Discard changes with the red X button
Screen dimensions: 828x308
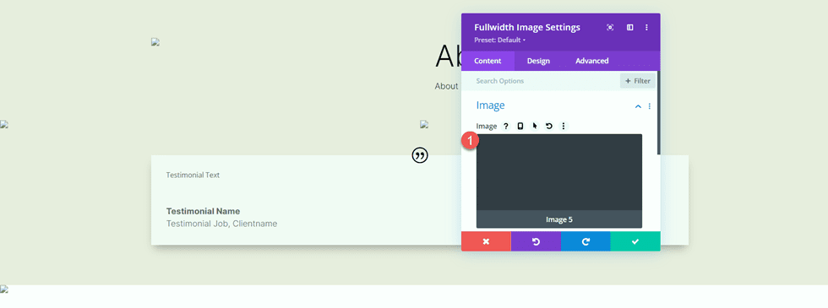(487, 241)
